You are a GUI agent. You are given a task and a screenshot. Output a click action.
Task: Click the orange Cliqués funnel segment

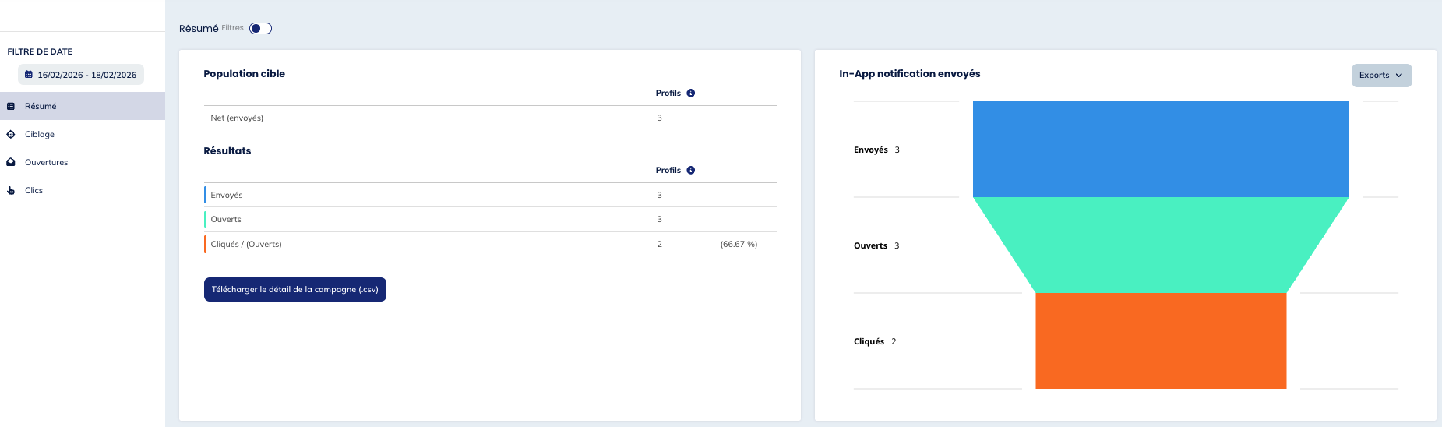pos(1161,341)
